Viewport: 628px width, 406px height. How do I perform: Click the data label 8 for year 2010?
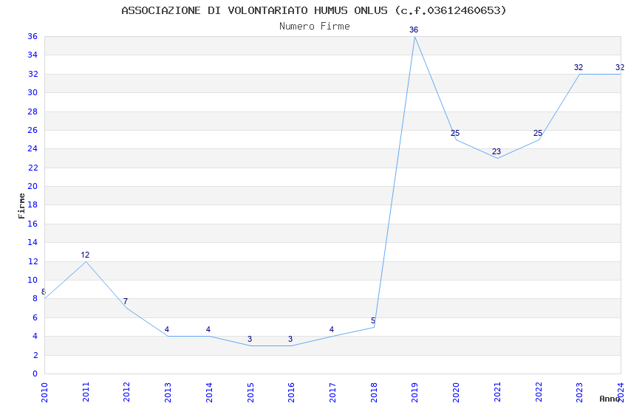pos(44,292)
